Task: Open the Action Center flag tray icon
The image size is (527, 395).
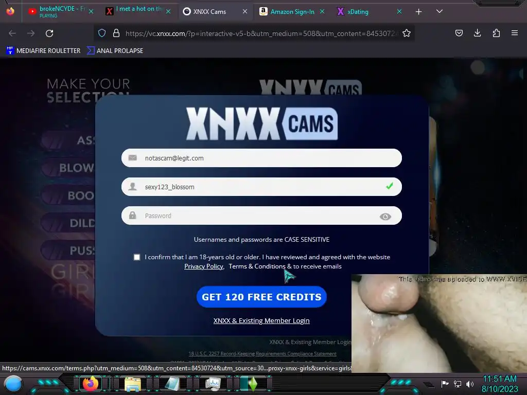Action: point(445,384)
